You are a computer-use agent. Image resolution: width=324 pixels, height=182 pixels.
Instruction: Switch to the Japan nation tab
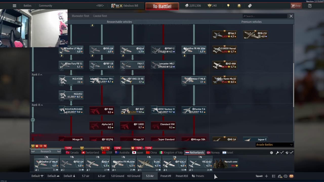pos(138,153)
